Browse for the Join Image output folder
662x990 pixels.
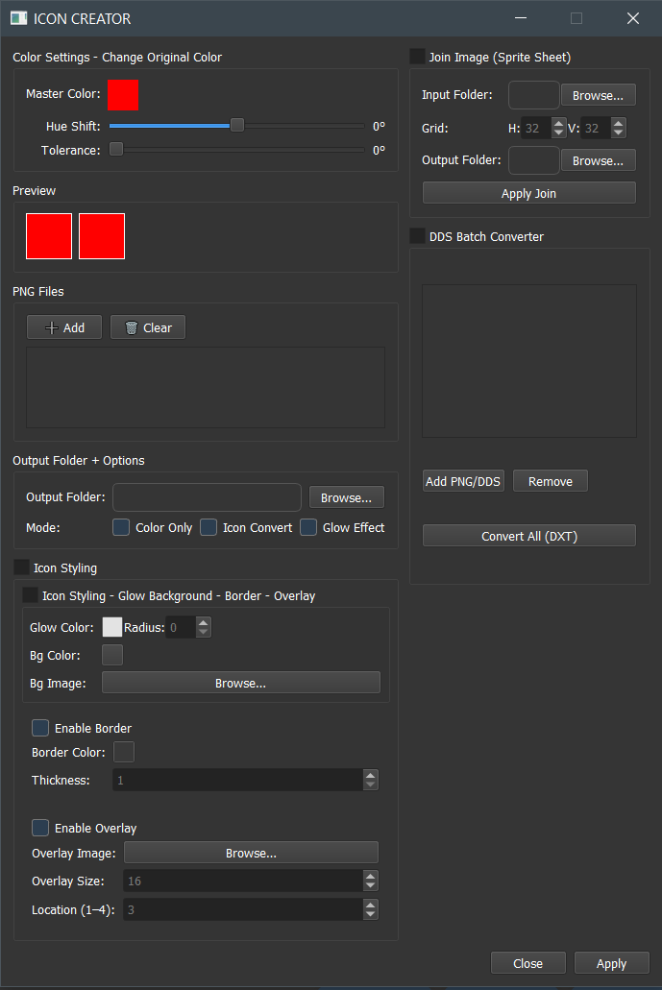[599, 160]
